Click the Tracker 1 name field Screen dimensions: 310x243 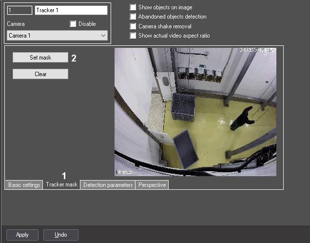[x=71, y=10]
